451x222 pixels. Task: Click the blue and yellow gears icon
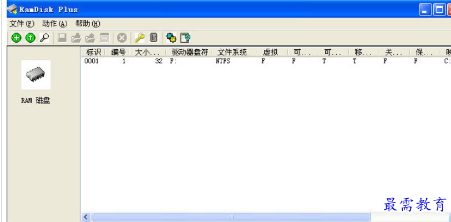tap(171, 38)
